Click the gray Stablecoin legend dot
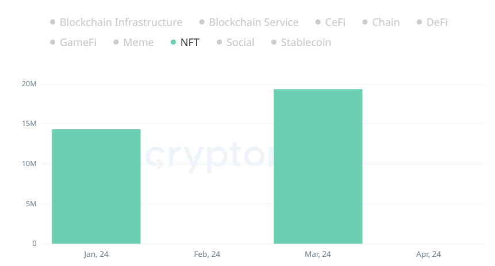The height and width of the screenshot is (266, 495). (x=274, y=43)
